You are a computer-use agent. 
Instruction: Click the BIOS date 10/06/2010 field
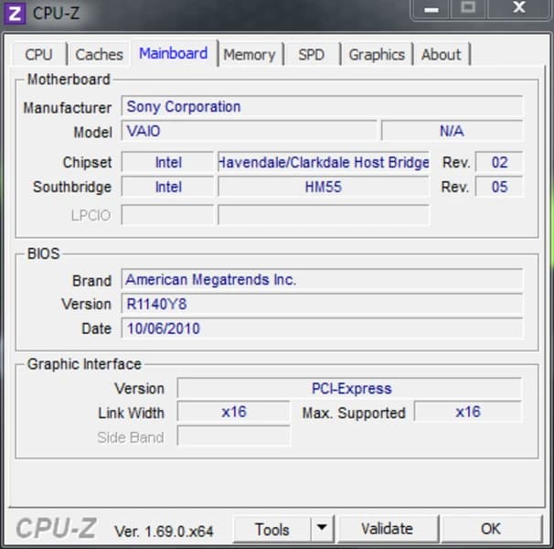click(x=322, y=328)
